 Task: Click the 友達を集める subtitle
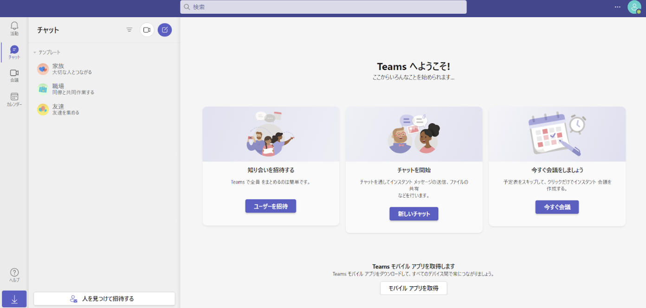[66, 113]
